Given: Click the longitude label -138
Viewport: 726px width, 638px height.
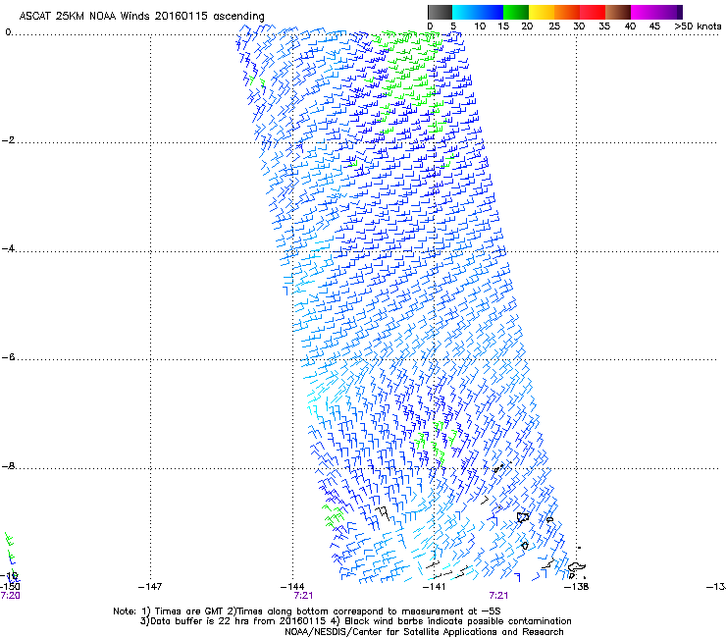Looking at the screenshot, I should coord(577,587).
